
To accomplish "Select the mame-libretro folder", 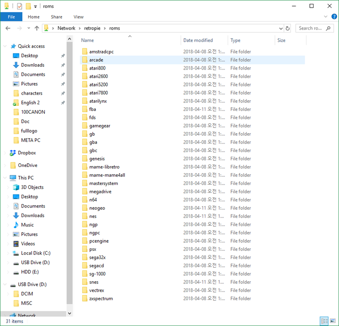I will pos(105,167).
